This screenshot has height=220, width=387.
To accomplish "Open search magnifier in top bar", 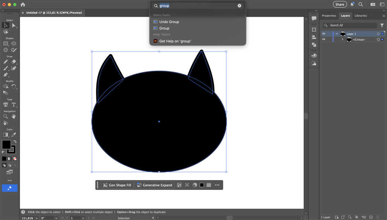I will [x=361, y=4].
